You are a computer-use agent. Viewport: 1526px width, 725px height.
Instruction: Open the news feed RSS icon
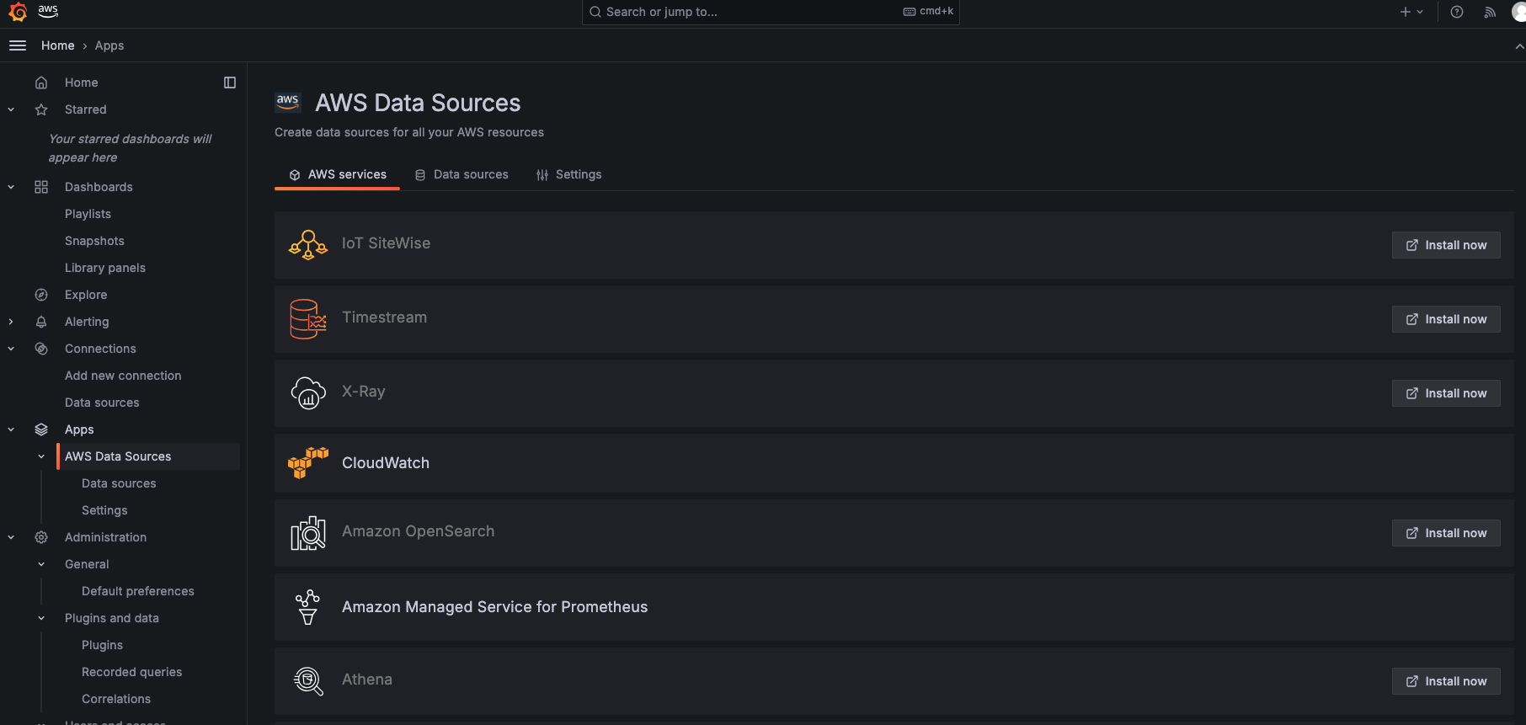tap(1490, 12)
